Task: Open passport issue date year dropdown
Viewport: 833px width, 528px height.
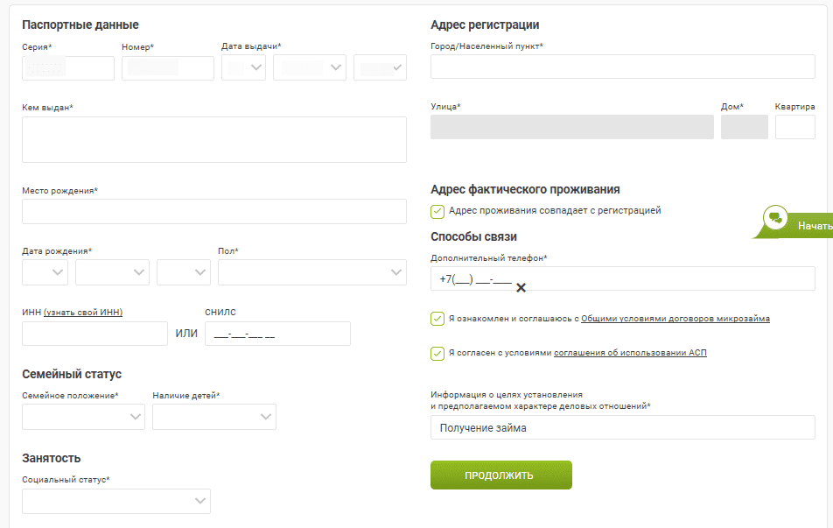Action: [x=381, y=67]
